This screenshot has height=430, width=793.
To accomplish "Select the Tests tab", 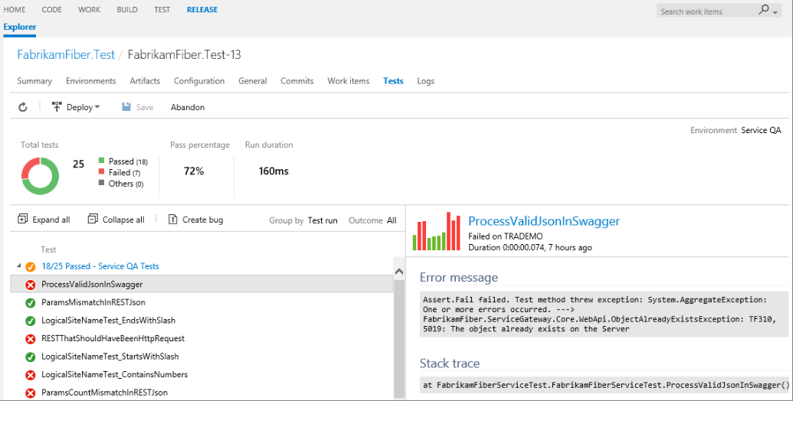I will [x=393, y=81].
